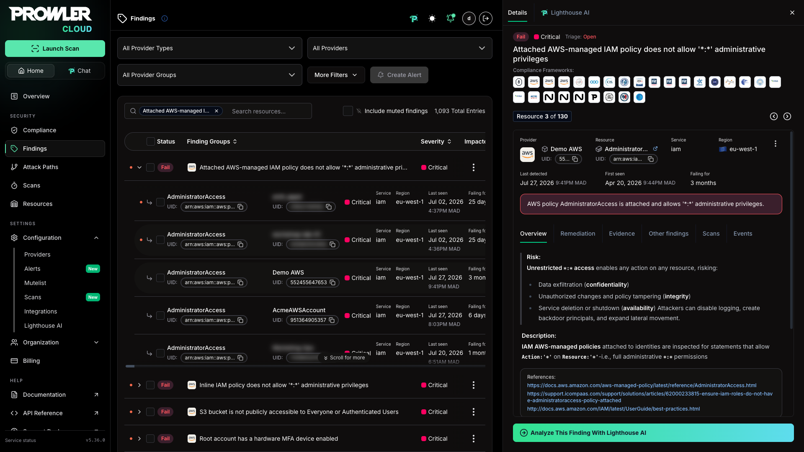Open All Provider Groups dropdown
Viewport: 804px width, 452px height.
point(209,75)
